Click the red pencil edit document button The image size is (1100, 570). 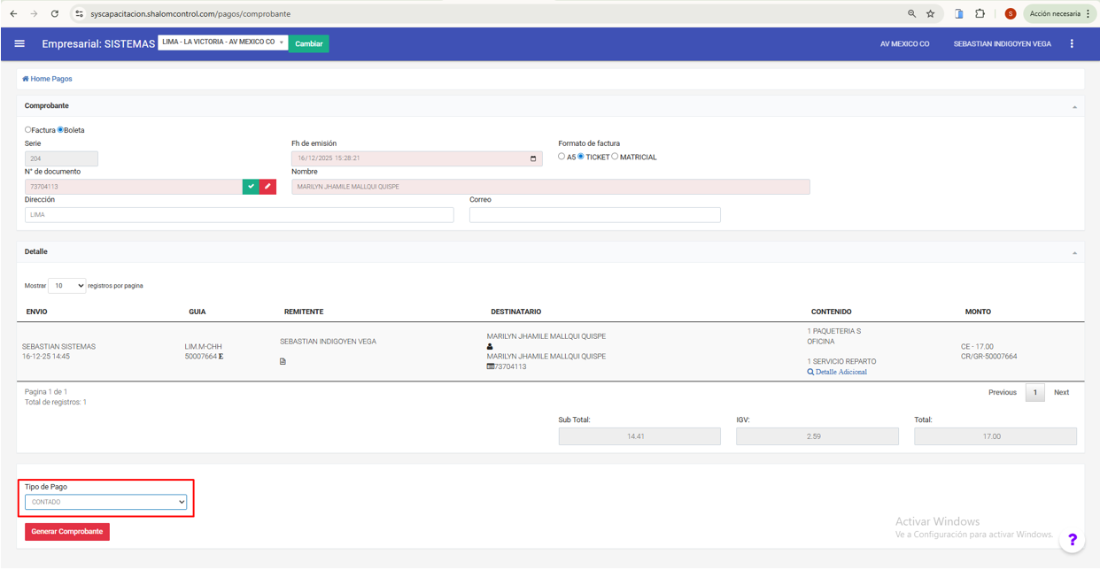pyautogui.click(x=267, y=187)
